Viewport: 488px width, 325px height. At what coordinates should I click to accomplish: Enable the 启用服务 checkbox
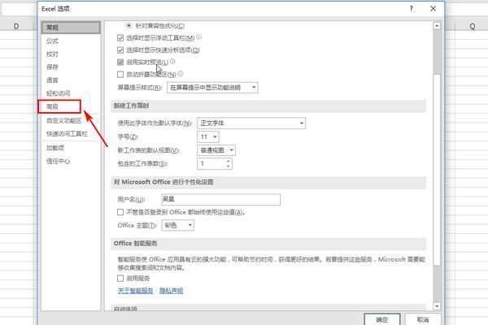(120, 279)
